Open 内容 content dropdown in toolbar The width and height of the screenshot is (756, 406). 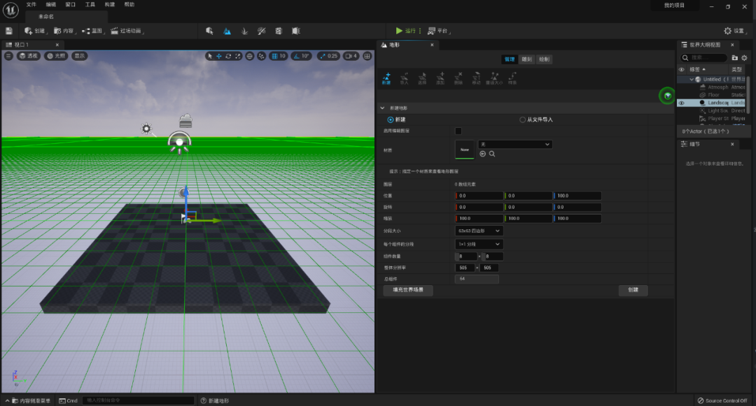point(64,31)
